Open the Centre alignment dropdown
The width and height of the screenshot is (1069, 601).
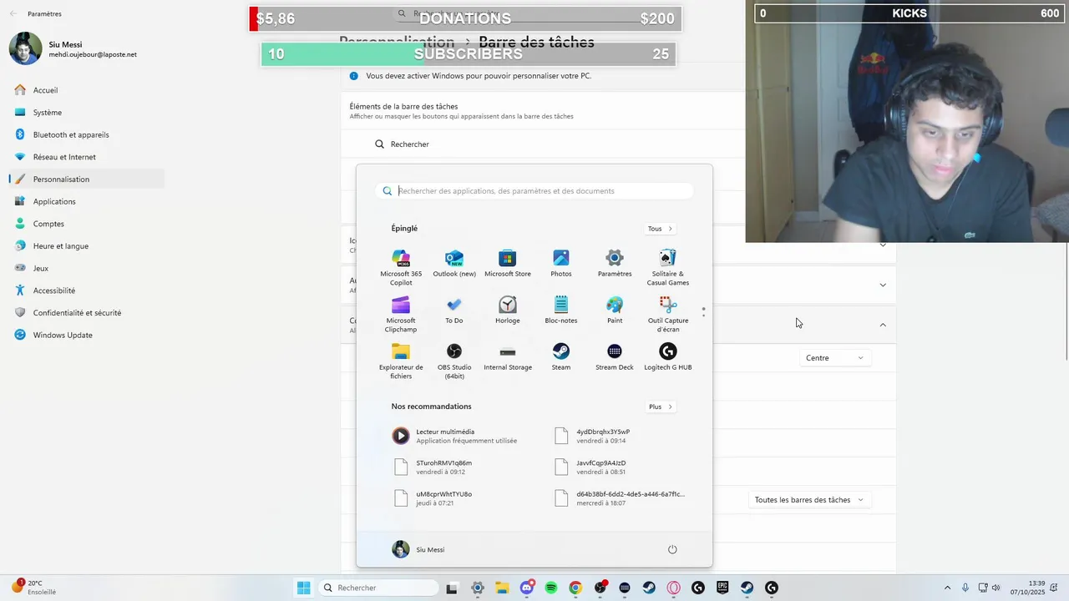[834, 358]
